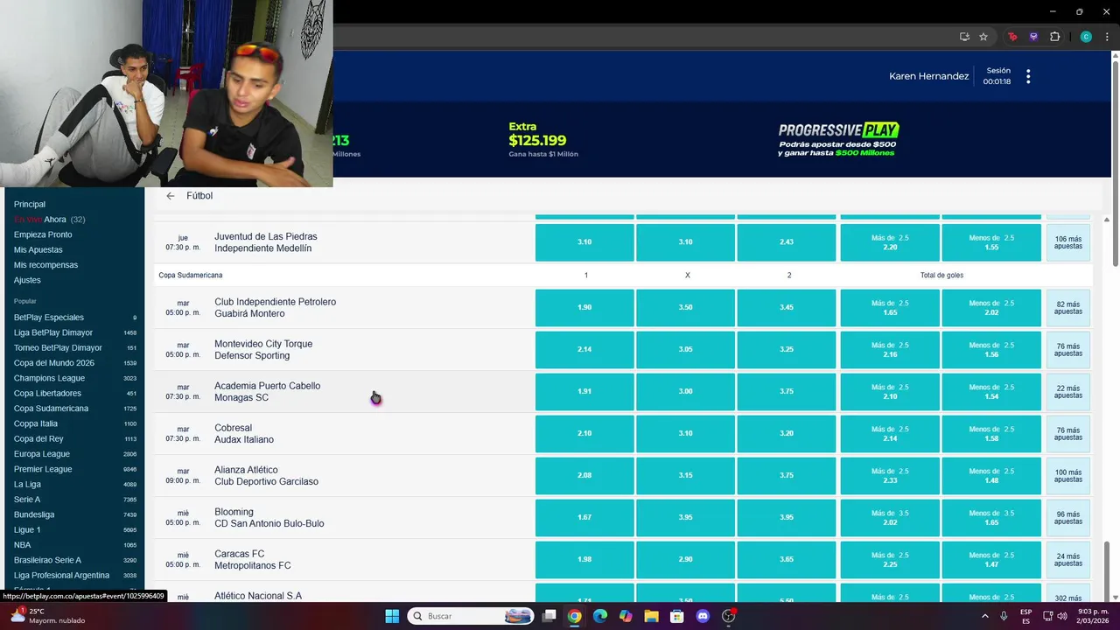Switch to Google Chrome in the taskbar
This screenshot has width=1120, height=630.
click(x=574, y=616)
